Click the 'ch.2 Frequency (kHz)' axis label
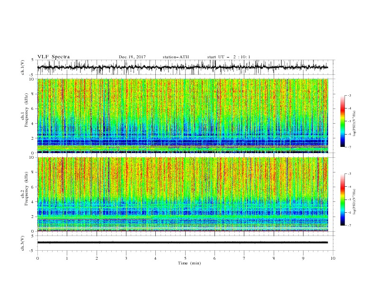Image resolution: width=375 pixels, height=290 pixels. coord(25,188)
